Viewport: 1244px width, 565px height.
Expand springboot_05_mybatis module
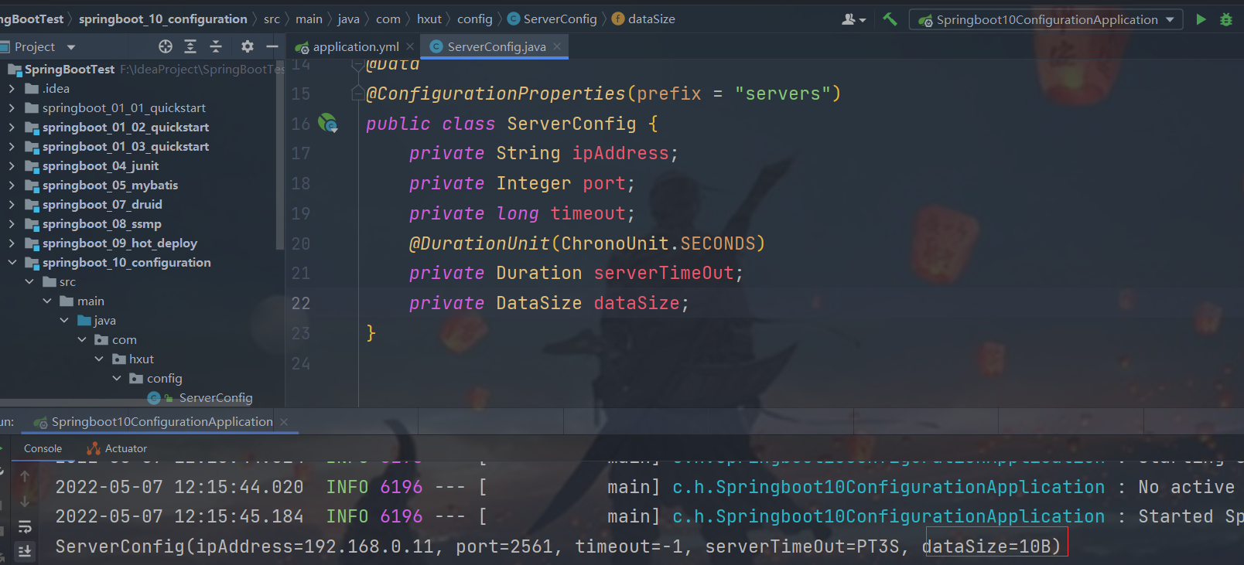click(12, 185)
